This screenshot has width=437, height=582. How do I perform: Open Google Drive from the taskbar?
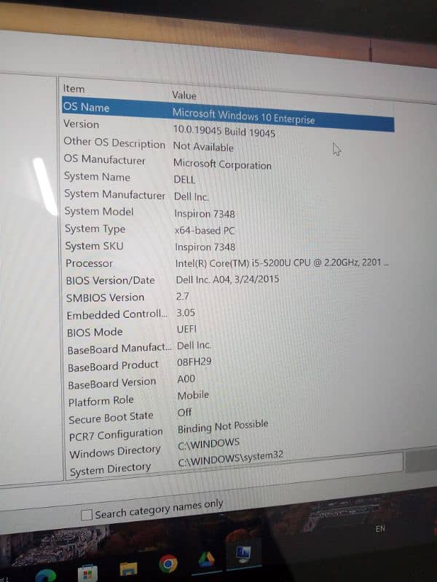pos(207,559)
